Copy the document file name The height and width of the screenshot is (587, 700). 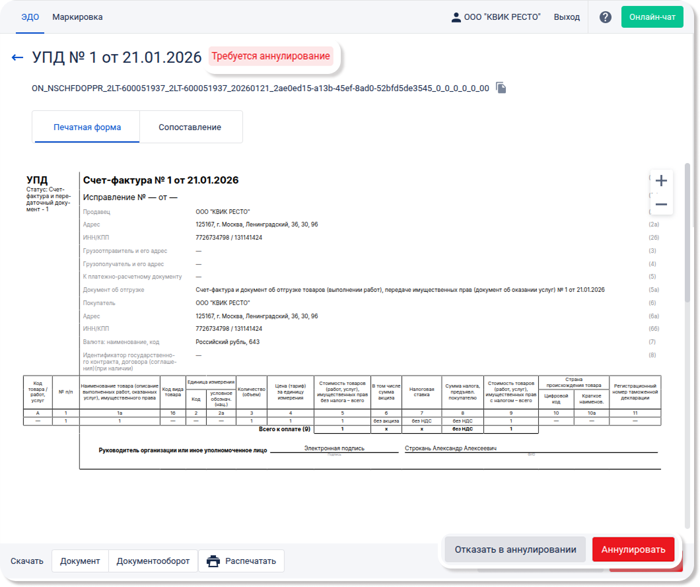501,88
